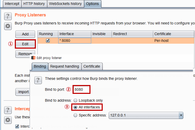Open help for Binding settings dialog
Screen dimensions: 195x130
(38, 80)
